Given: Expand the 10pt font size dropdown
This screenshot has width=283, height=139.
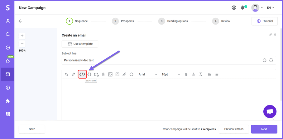Looking at the screenshot, I should [171, 74].
